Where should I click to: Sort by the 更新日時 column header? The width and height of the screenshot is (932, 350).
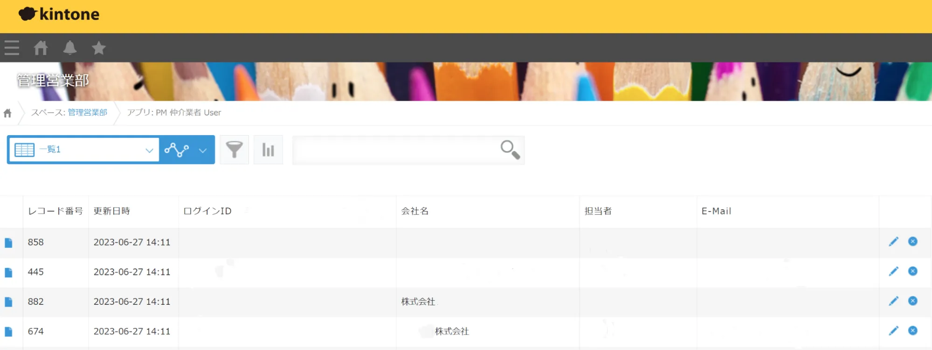pos(112,211)
